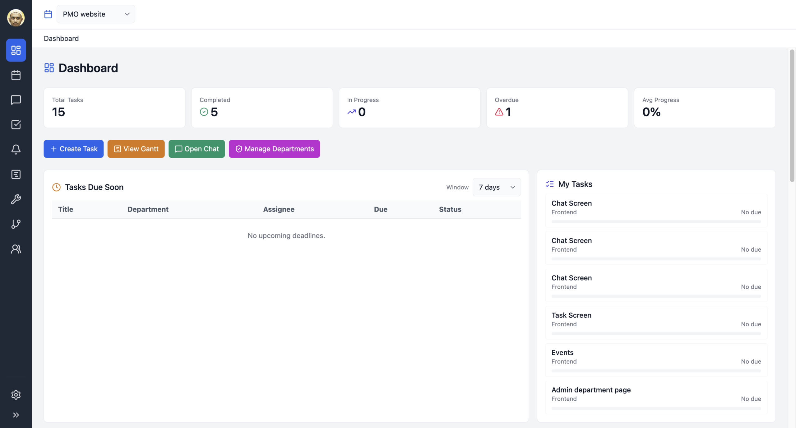Click the View Gantt button
The width and height of the screenshot is (796, 428).
[136, 149]
